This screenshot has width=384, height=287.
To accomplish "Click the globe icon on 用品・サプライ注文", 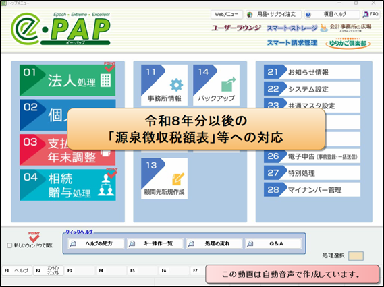I will (250, 15).
